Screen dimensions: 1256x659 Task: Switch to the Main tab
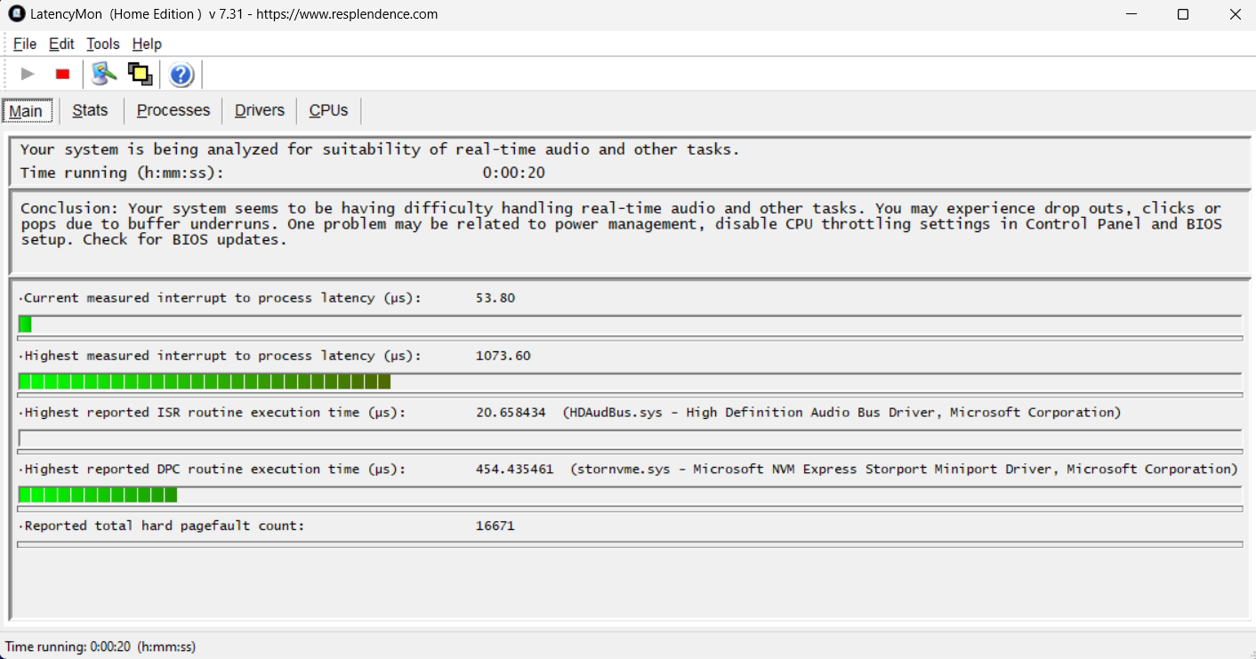(x=27, y=111)
